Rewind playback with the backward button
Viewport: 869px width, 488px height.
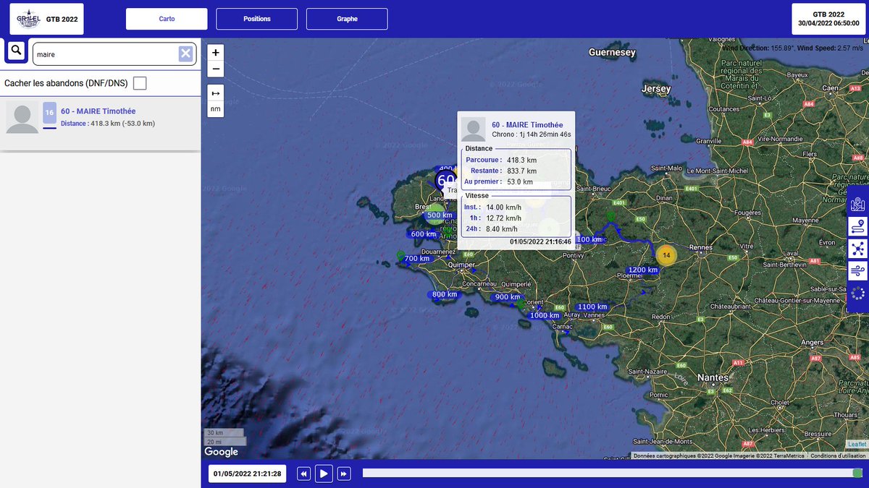tap(304, 474)
